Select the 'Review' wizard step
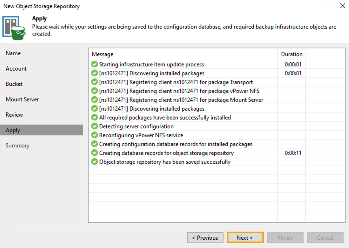Screen dimensions: 349x248 pos(14,114)
